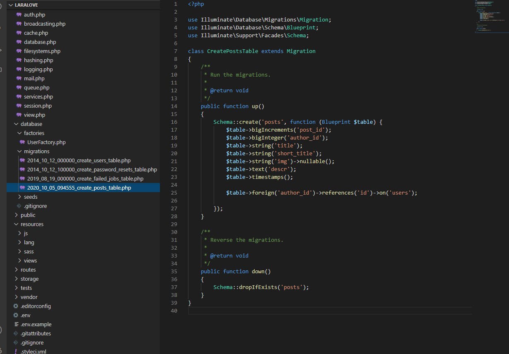This screenshot has height=354, width=509.
Task: Expand the views folder
Action: click(x=19, y=260)
